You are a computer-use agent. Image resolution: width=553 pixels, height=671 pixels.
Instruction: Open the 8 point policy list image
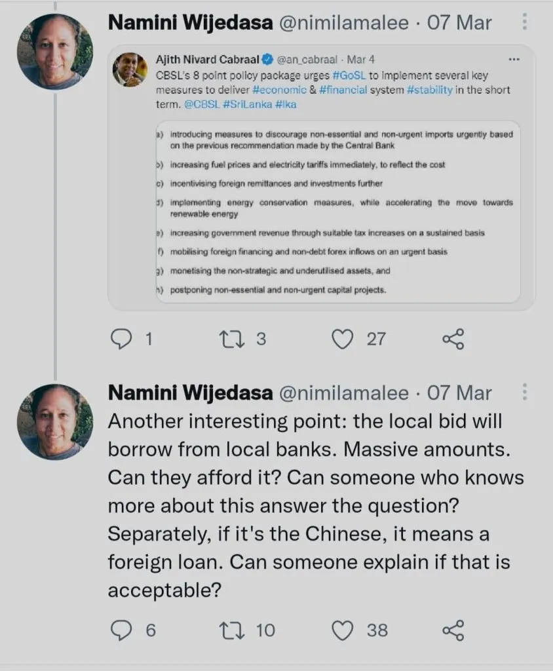(336, 211)
